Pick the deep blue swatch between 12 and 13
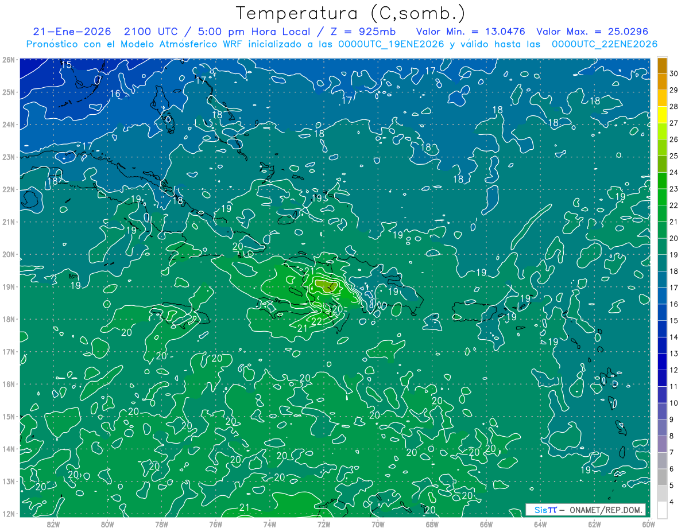689x532 pixels. [662, 362]
